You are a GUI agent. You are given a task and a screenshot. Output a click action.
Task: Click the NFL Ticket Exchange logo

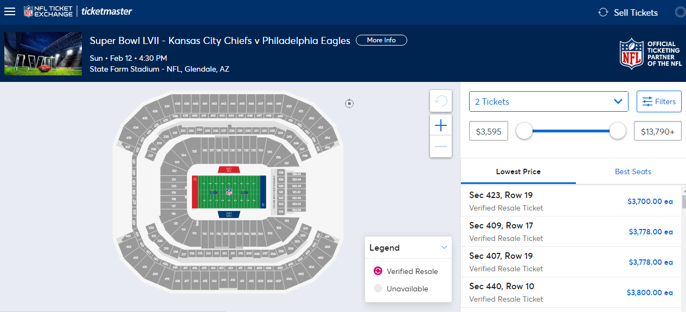coord(48,11)
